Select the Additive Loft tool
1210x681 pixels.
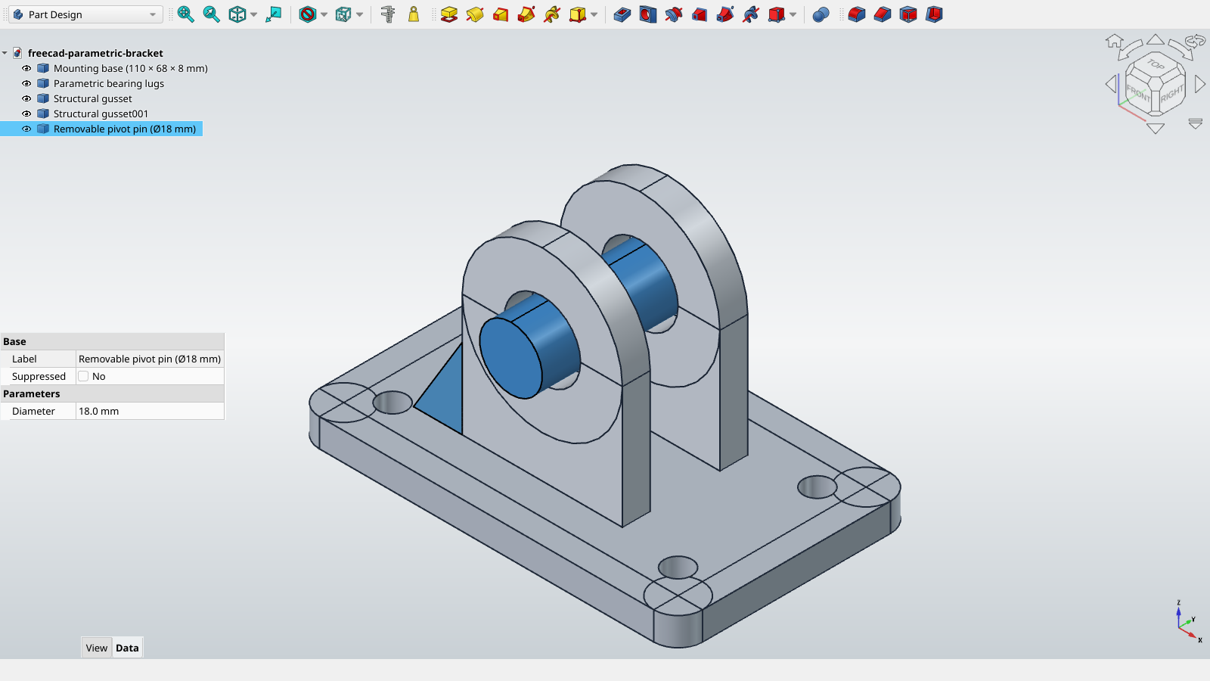point(501,14)
